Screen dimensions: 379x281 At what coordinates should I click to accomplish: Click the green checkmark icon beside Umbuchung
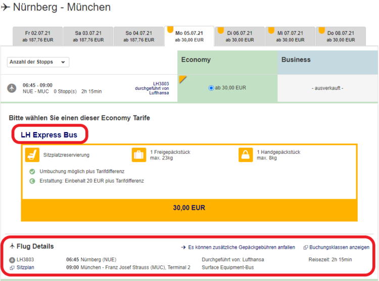click(32, 172)
